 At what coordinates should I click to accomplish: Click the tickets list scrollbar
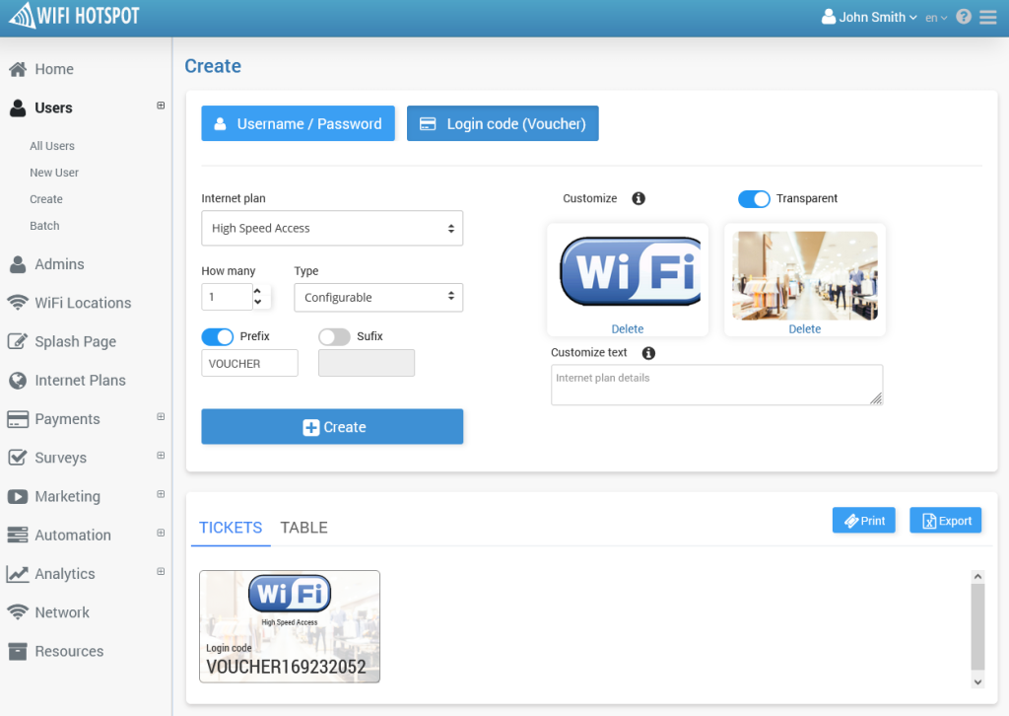(977, 628)
